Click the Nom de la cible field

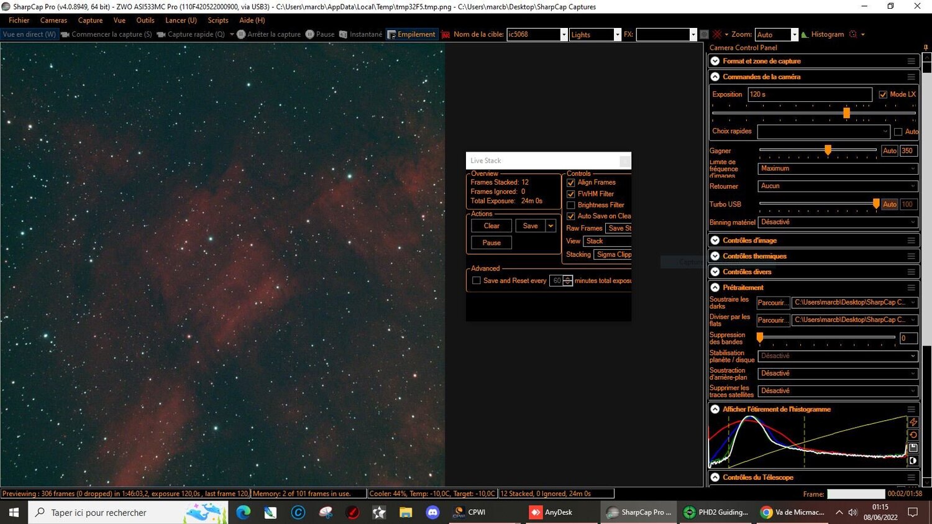click(537, 35)
